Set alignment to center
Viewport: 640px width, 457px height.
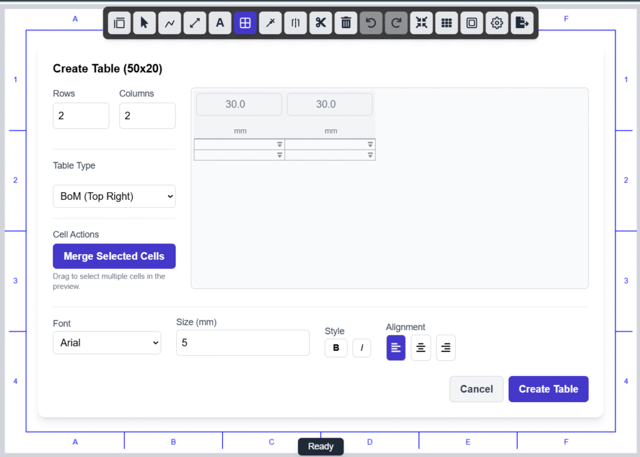(421, 348)
